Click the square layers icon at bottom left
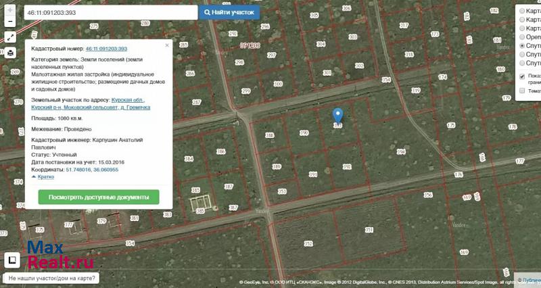 tap(11, 260)
